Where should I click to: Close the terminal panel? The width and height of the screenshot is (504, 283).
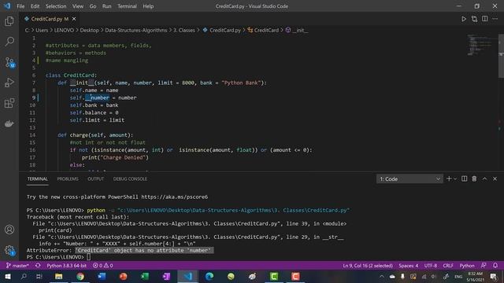click(x=495, y=178)
